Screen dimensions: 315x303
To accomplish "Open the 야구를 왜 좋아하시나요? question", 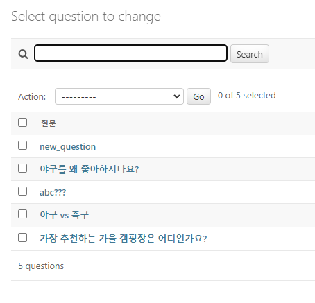I will pos(90,169).
